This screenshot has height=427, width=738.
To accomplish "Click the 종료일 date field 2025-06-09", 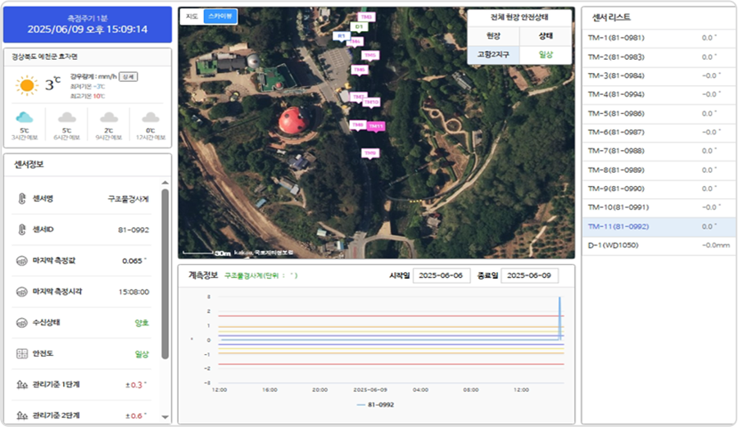I will coord(529,275).
